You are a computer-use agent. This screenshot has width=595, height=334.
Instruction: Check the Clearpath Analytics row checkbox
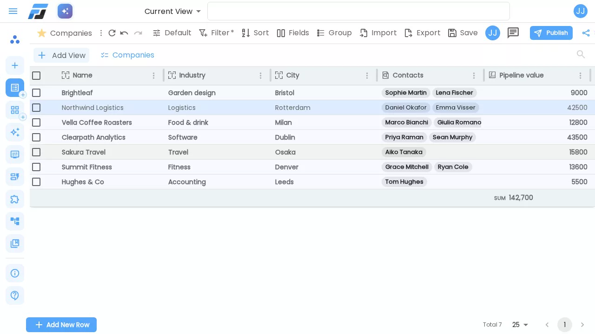click(36, 137)
